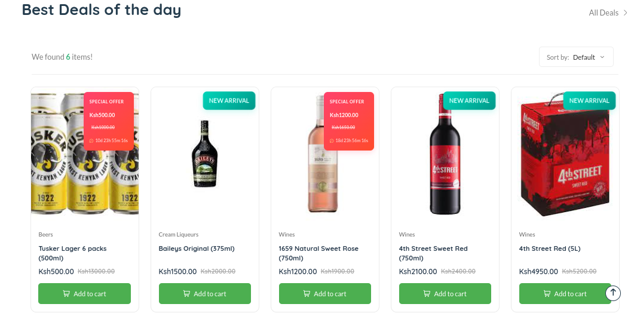Open the All Deals link

pos(604,13)
